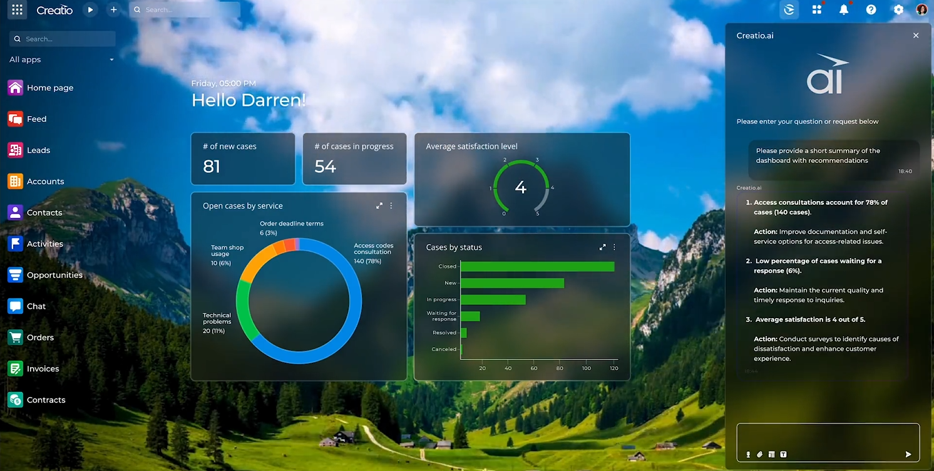The height and width of the screenshot is (471, 934).
Task: Open Leads section in sidebar
Action: pyautogui.click(x=38, y=150)
